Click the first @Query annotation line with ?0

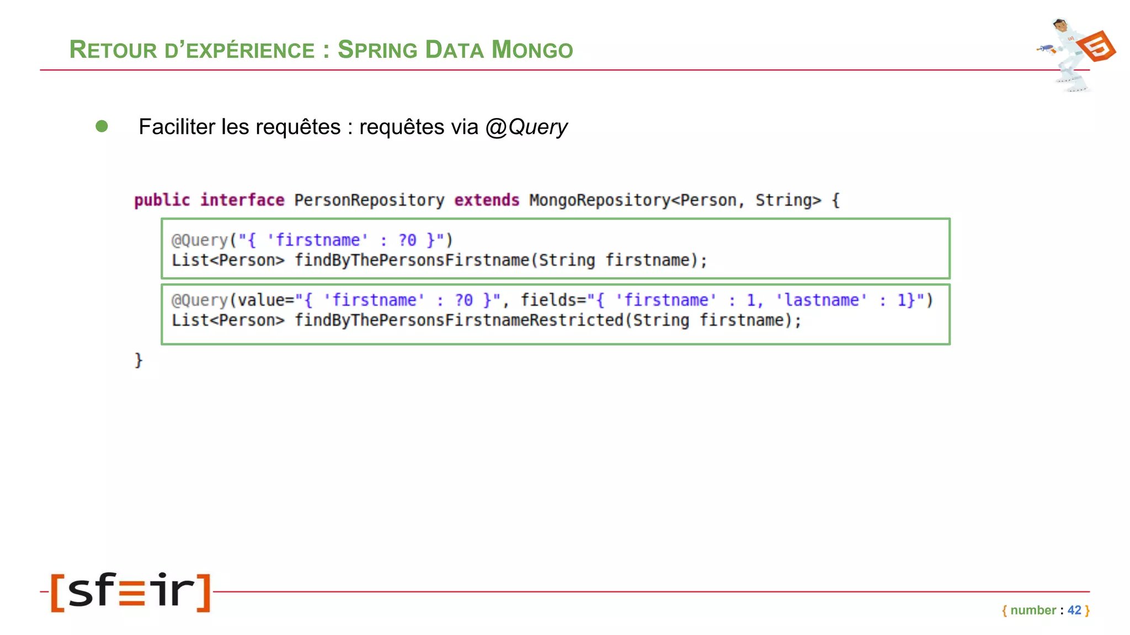(x=312, y=240)
